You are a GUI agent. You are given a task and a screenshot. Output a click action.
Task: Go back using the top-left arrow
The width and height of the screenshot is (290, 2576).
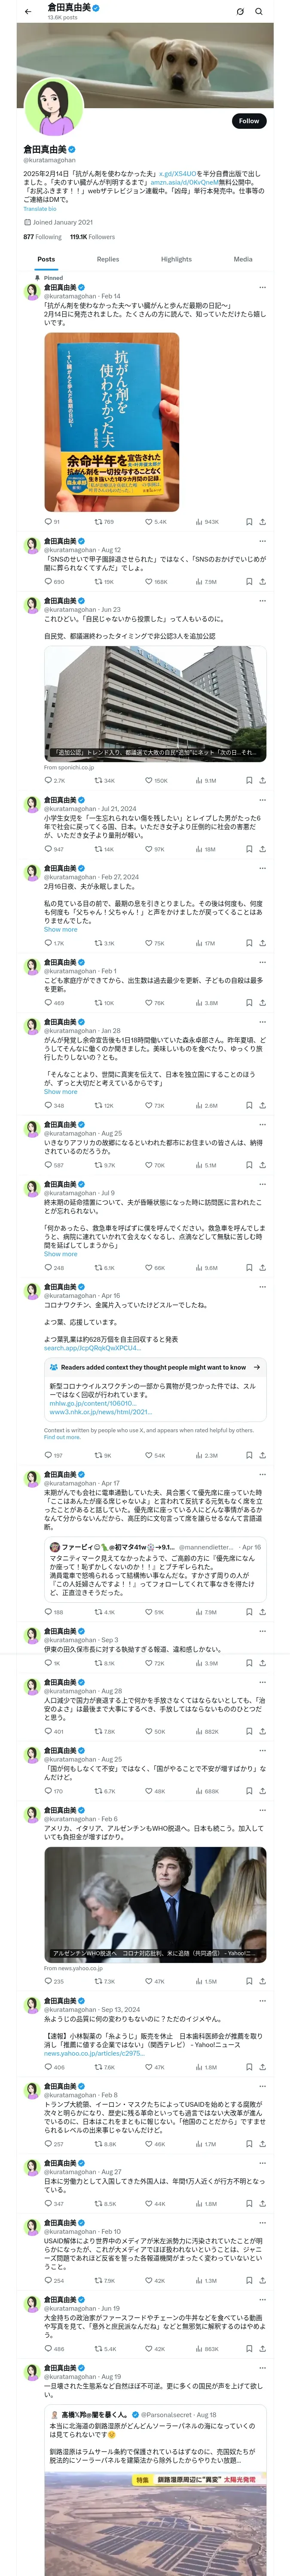pos(28,11)
